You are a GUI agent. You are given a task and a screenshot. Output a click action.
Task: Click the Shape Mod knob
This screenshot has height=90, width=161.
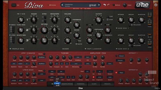point(21,40)
